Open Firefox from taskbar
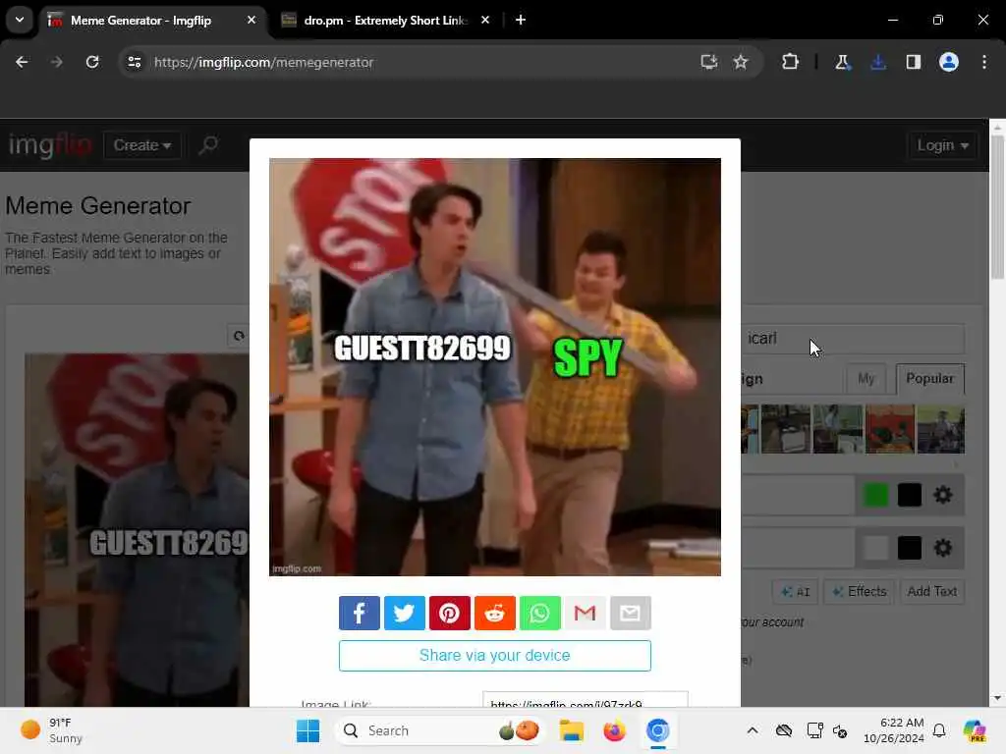 pos(614,730)
